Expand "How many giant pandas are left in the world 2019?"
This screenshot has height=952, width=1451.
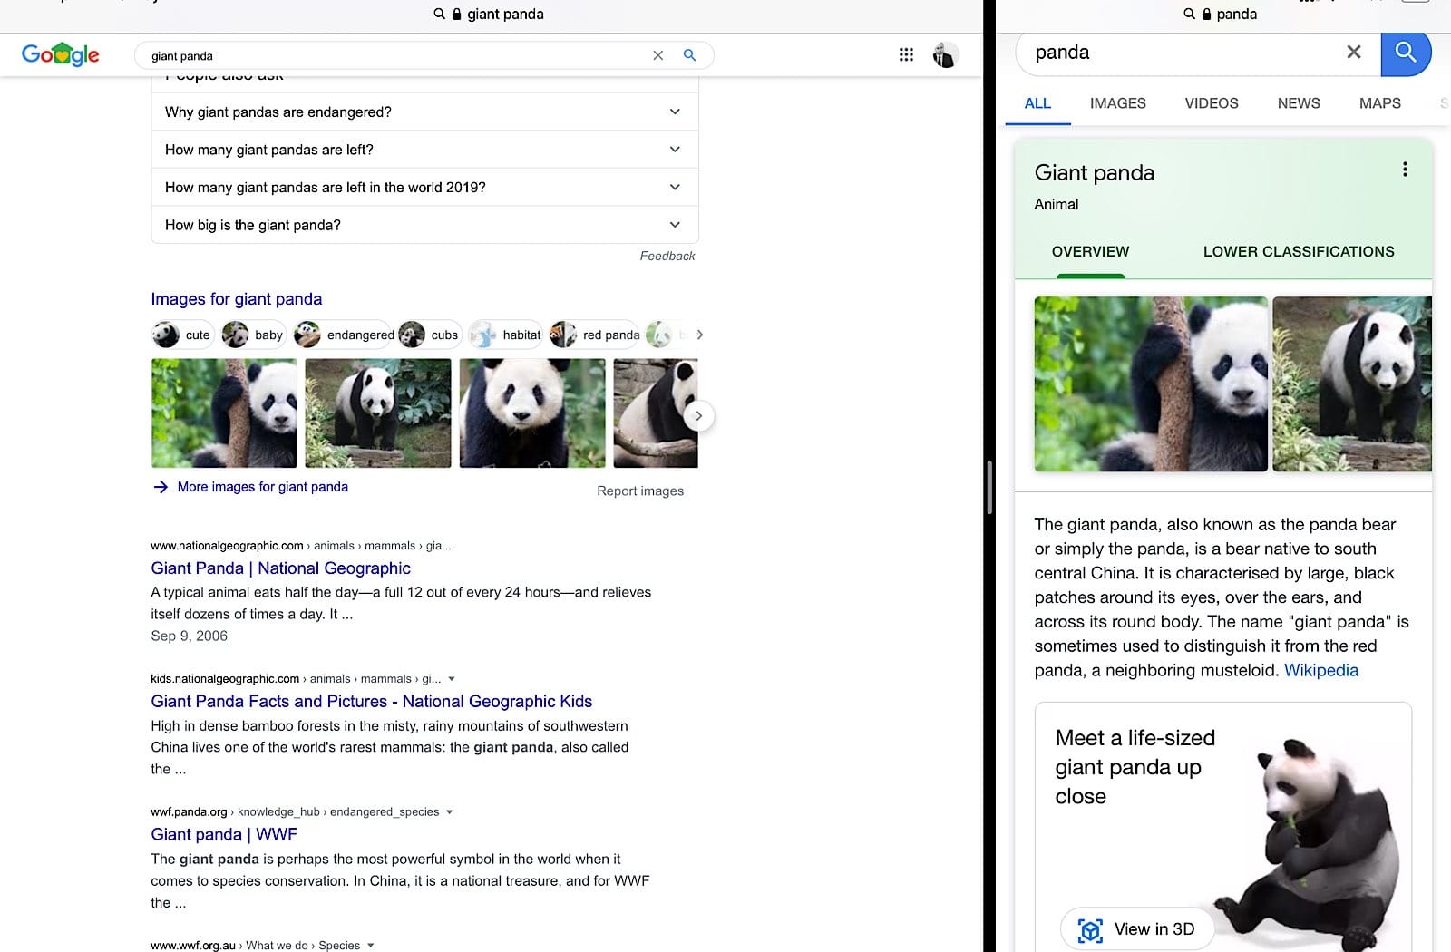click(x=424, y=187)
